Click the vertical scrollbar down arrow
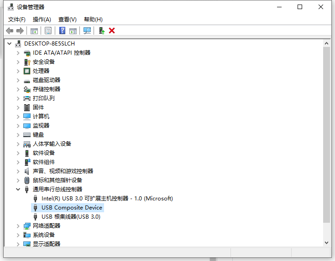 point(326,243)
